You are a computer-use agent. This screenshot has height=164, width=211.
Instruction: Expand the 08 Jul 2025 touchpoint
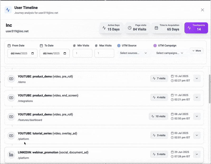197,116
